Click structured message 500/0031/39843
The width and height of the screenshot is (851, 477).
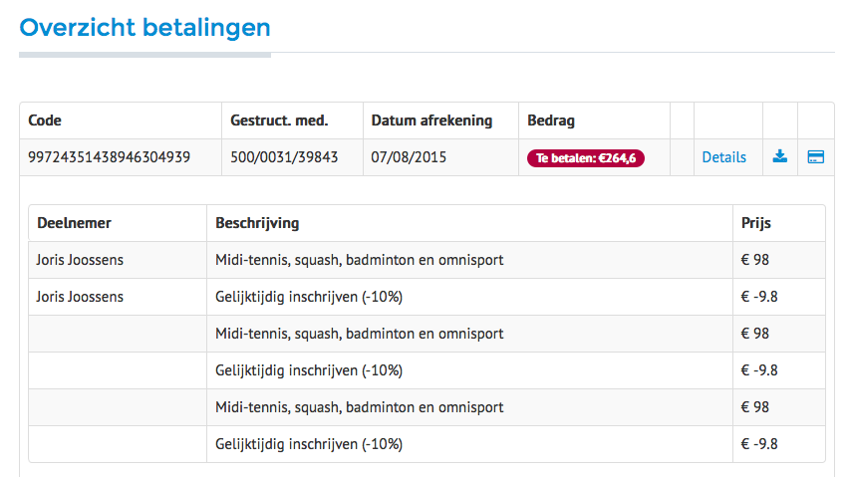[284, 157]
